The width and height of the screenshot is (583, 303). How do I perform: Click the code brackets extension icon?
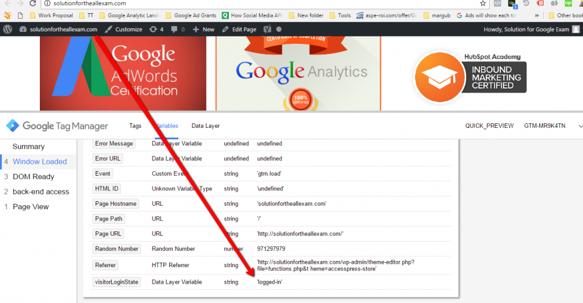point(497,3)
